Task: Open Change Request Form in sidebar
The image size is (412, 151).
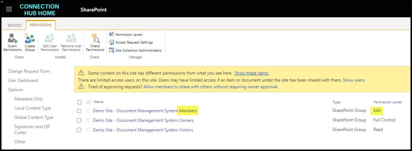Action: (29, 71)
